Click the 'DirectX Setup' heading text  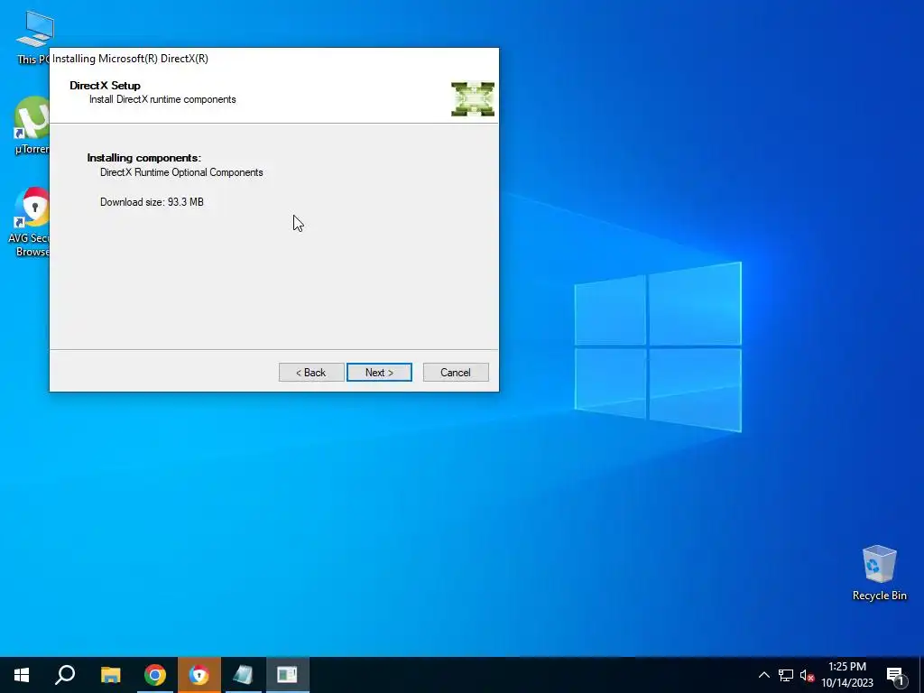[x=105, y=86]
